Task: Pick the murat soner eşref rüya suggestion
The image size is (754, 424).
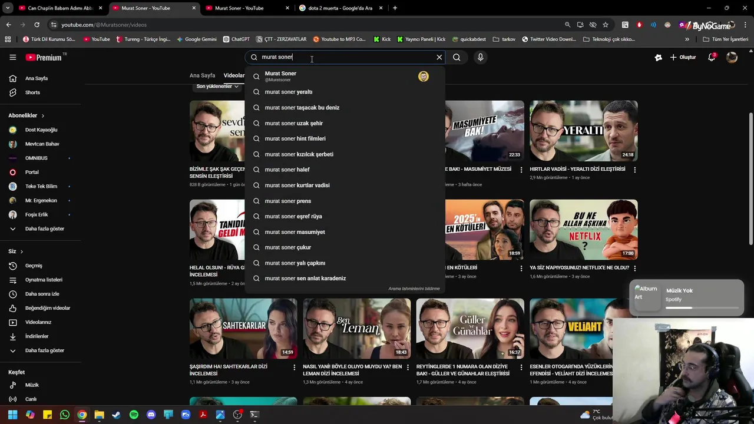Action: pos(345,216)
